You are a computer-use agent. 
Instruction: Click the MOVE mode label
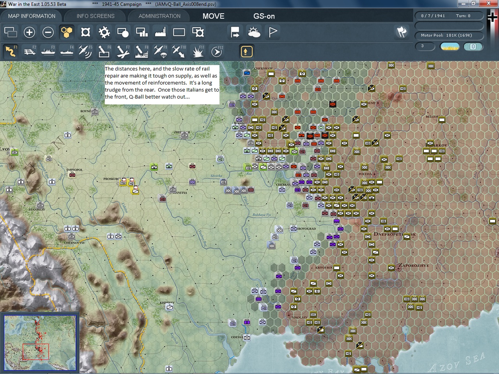[x=213, y=16]
